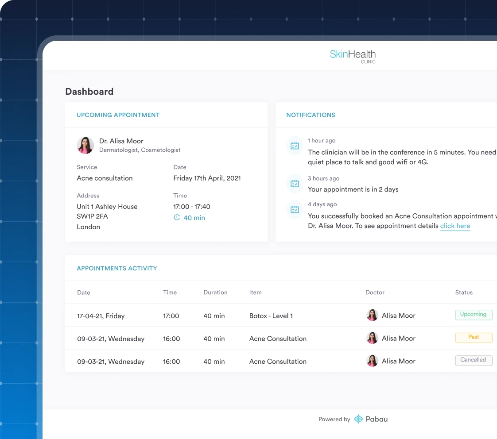Open the 'click here' appointment details link
This screenshot has height=439, width=497.
455,226
